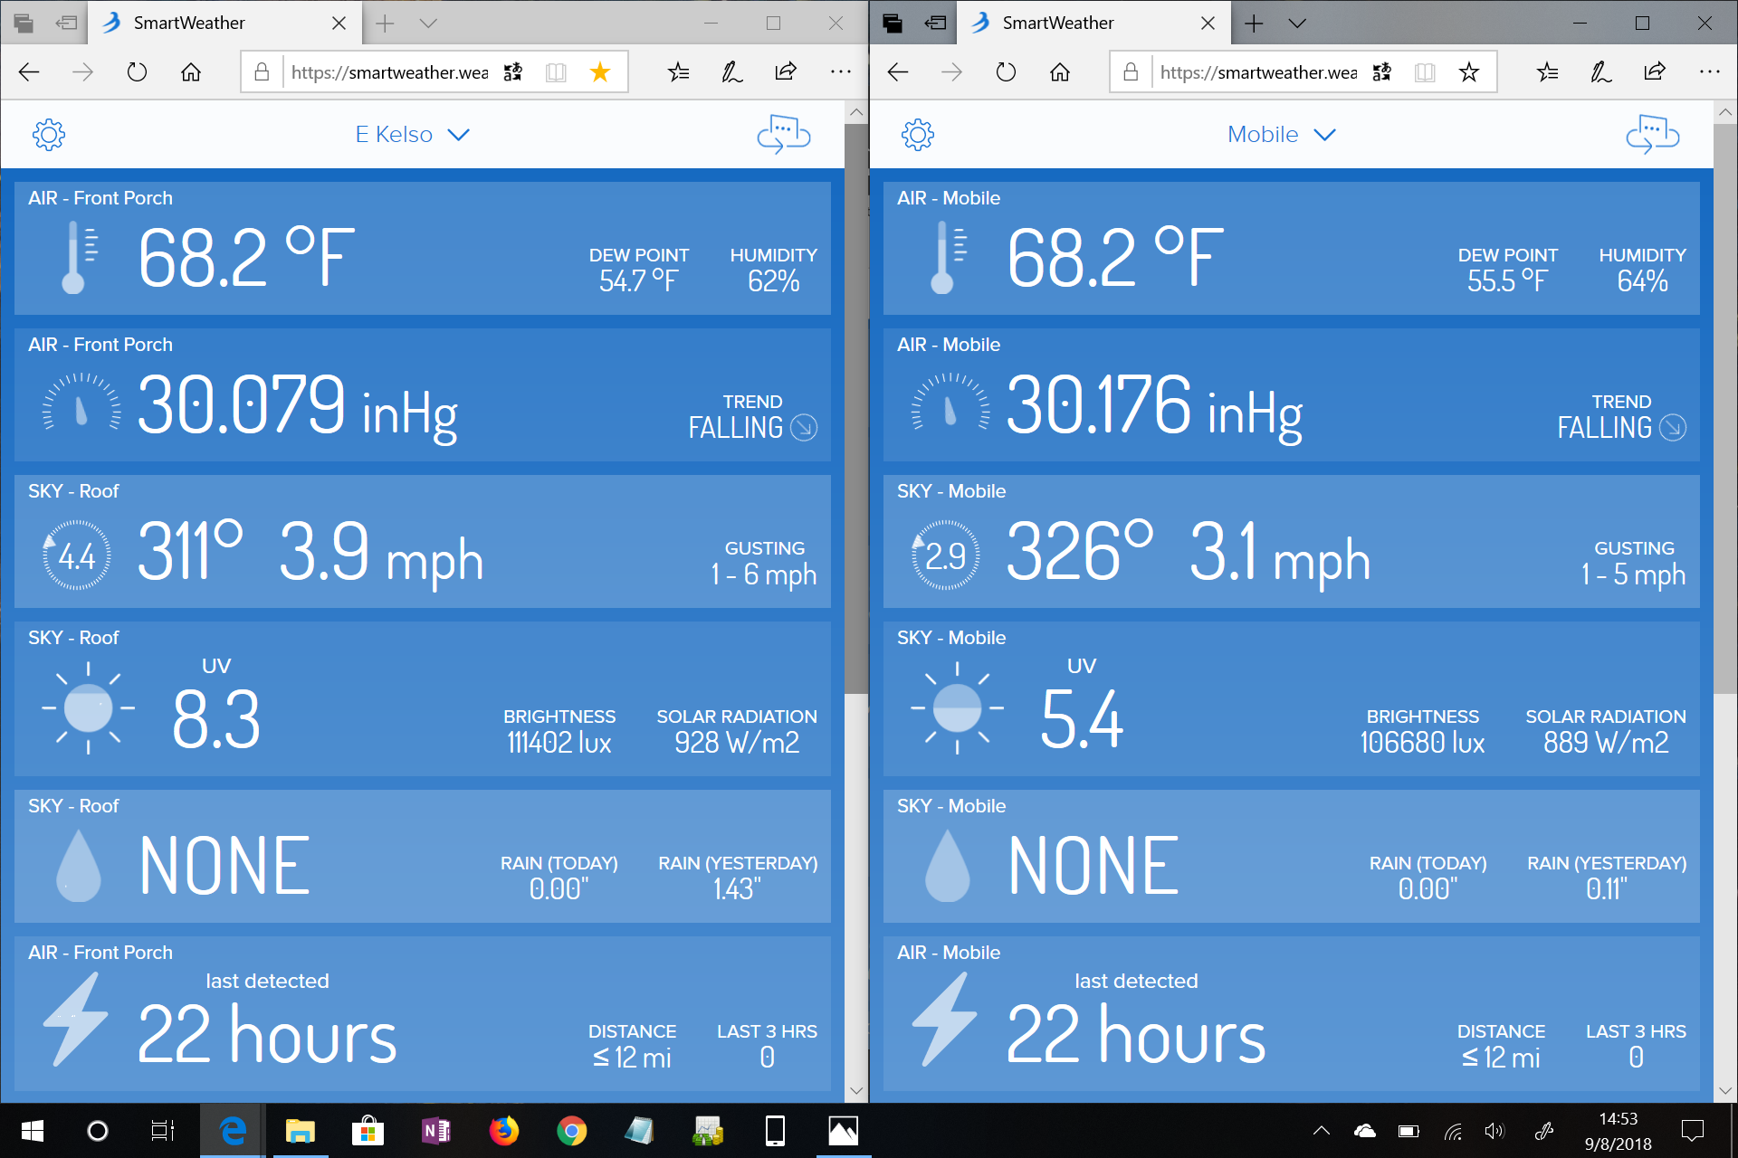Open share cloud icon in E Kelso window
The image size is (1738, 1158).
point(784,135)
